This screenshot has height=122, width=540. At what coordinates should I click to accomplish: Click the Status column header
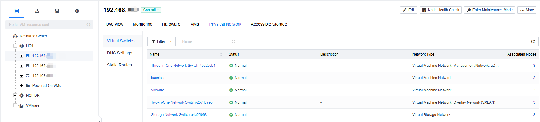pos(234,54)
